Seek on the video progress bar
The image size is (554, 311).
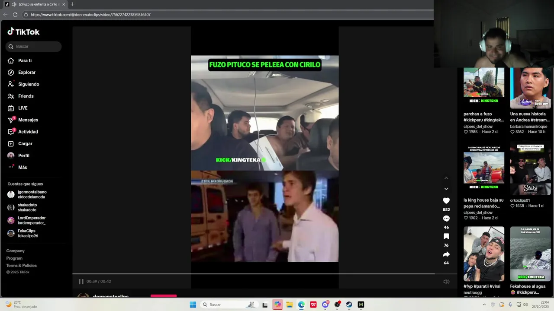coord(264,273)
